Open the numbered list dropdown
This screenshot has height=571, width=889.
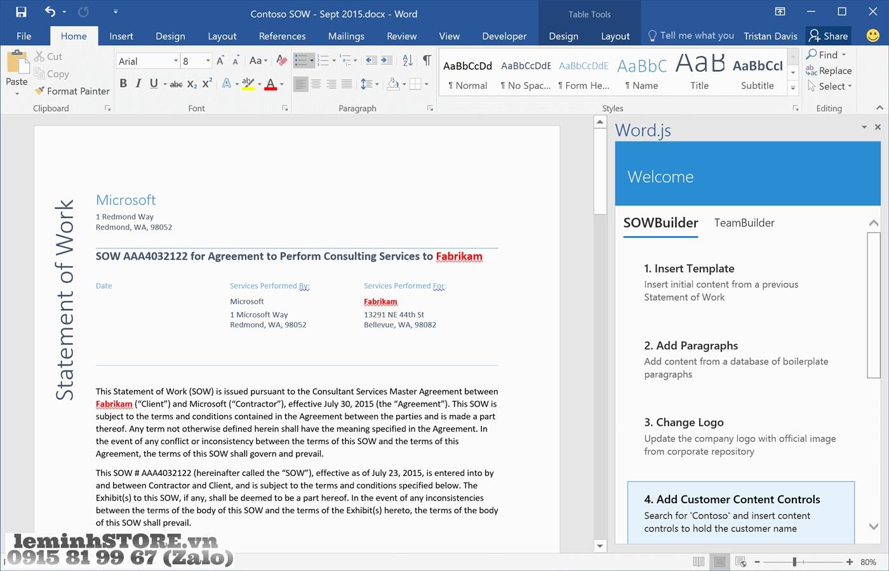click(334, 61)
